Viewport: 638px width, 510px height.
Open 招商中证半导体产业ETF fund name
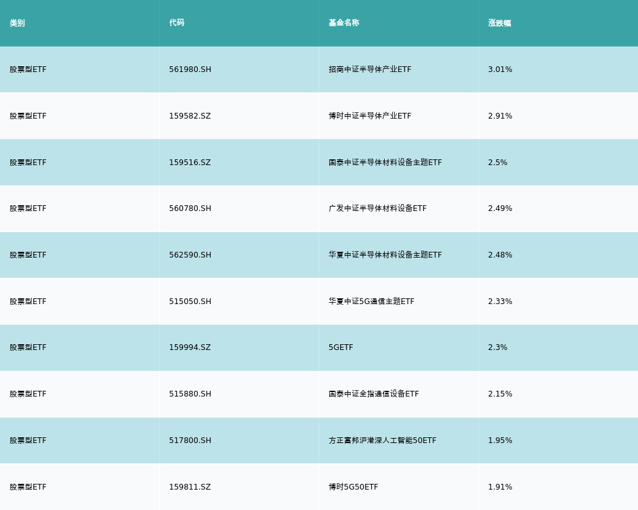370,69
